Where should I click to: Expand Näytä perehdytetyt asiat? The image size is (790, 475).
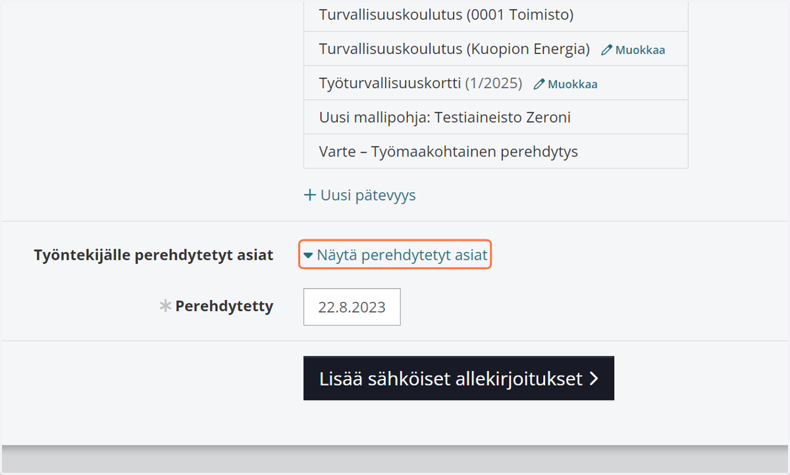396,255
